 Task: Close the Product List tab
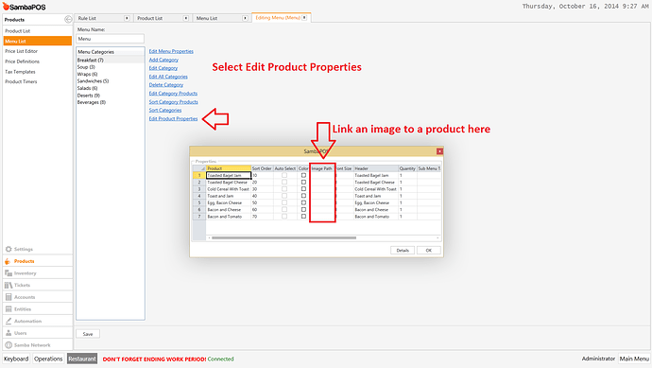point(186,18)
